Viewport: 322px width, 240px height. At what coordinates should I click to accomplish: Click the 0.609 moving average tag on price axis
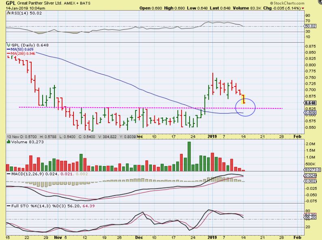pos(310,112)
